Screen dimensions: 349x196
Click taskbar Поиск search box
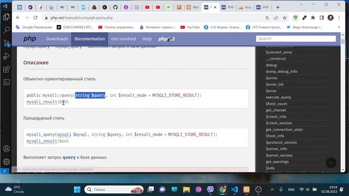[114, 189]
